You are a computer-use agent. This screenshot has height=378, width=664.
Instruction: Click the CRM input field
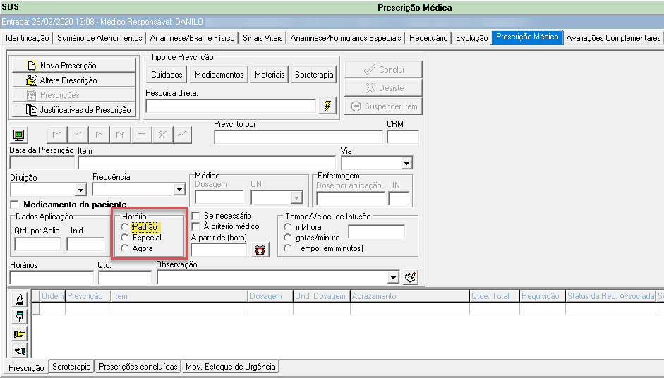(403, 137)
